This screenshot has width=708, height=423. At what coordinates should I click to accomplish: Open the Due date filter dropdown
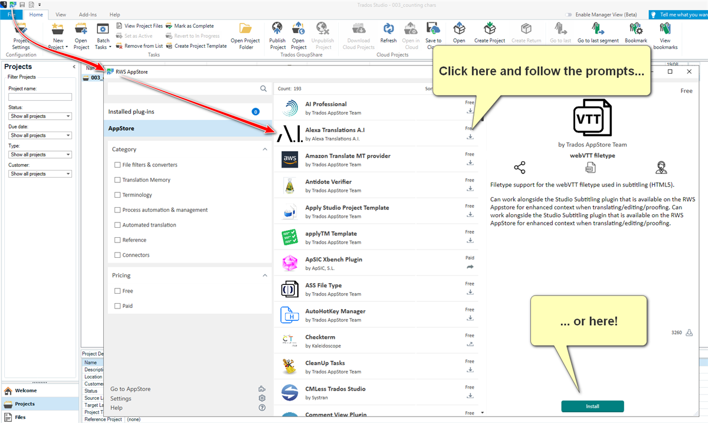pyautogui.click(x=40, y=135)
